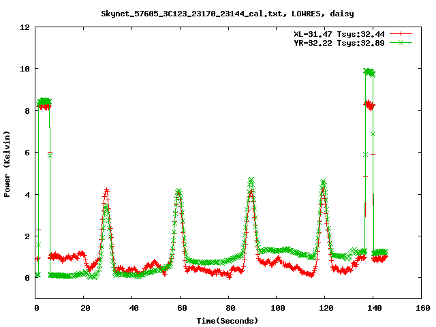Click x-axis tick label 120
The image size is (436, 327).
point(326,308)
